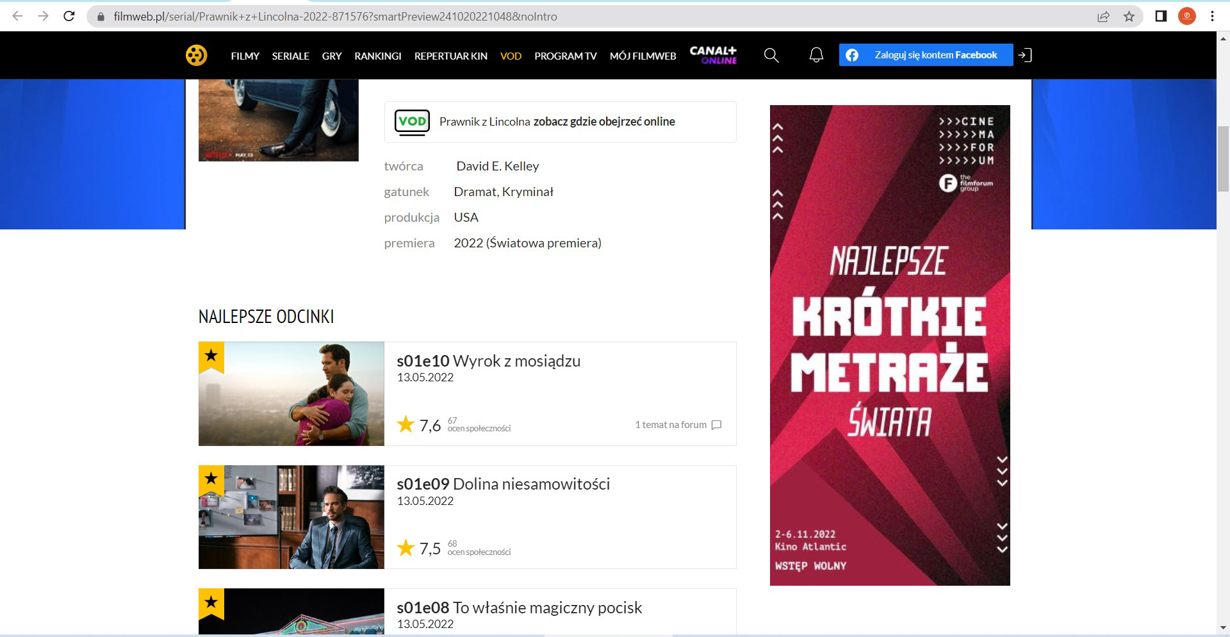
Task: Open the RANKINGI menu
Action: pyautogui.click(x=378, y=56)
